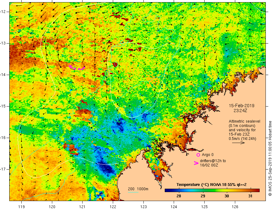Screen dimensions: 272x210
Task: Click the 15-Feb-2019 date text
Action: pos(242,106)
